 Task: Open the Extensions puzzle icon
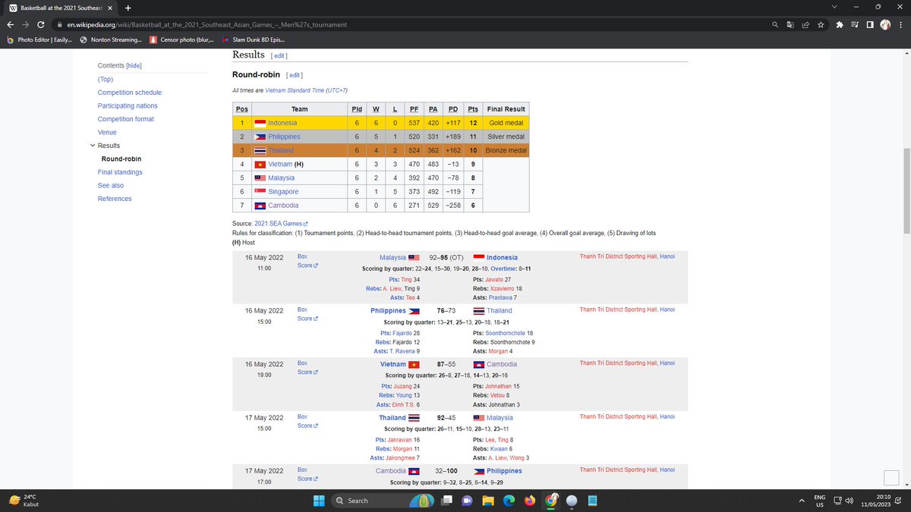point(840,24)
